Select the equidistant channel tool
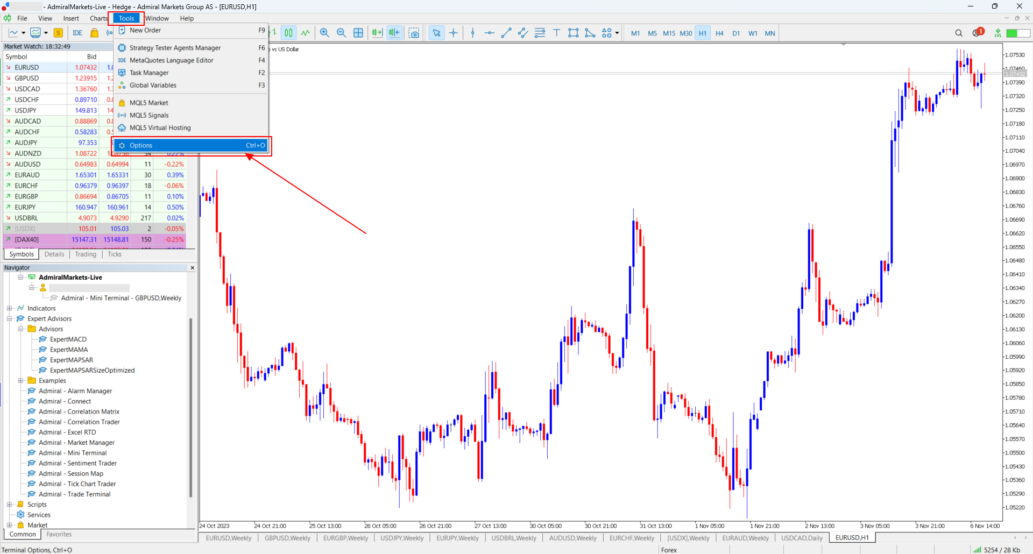This screenshot has height=554, width=1033. click(522, 33)
